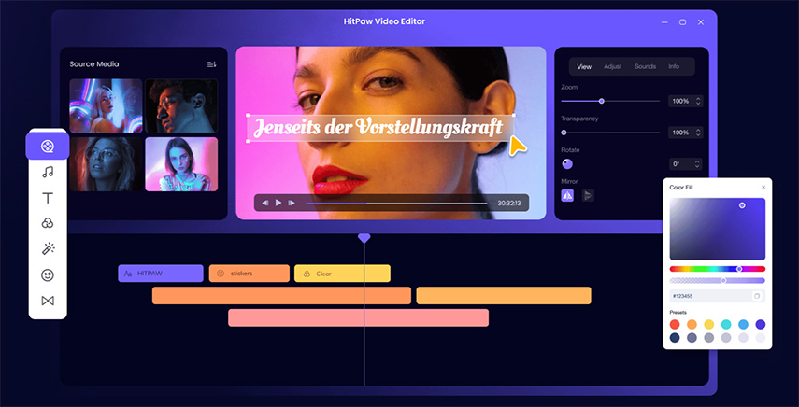
Task: Toggle vertical mirror flip
Action: tap(588, 195)
